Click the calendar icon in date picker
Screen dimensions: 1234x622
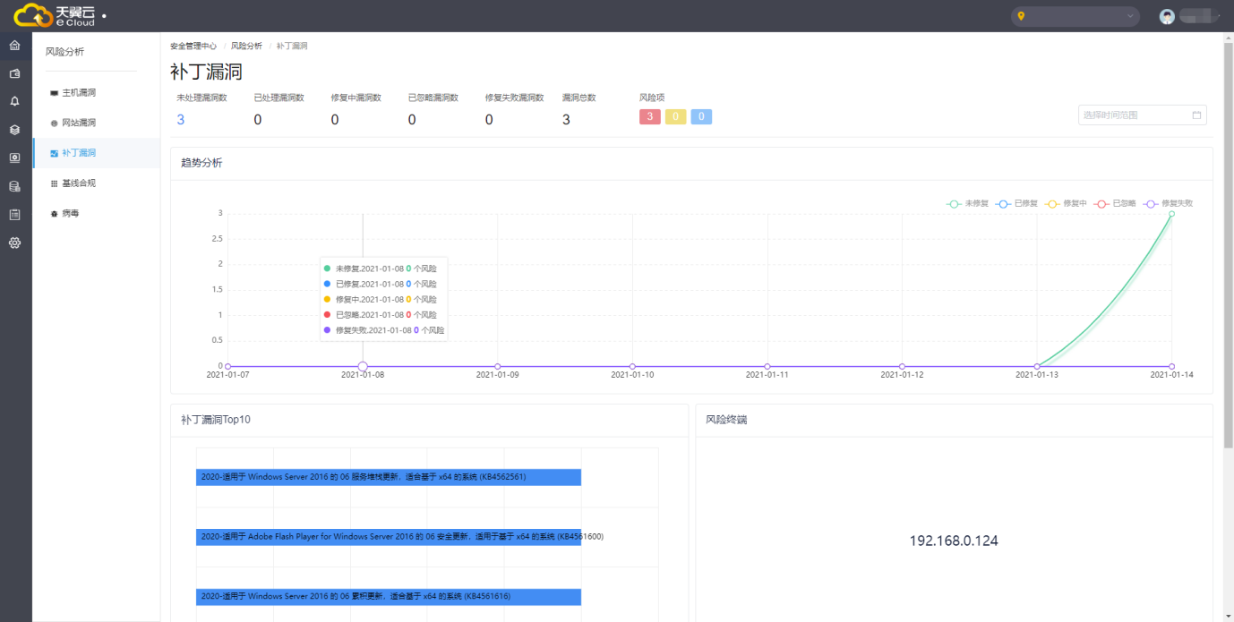coord(1196,115)
